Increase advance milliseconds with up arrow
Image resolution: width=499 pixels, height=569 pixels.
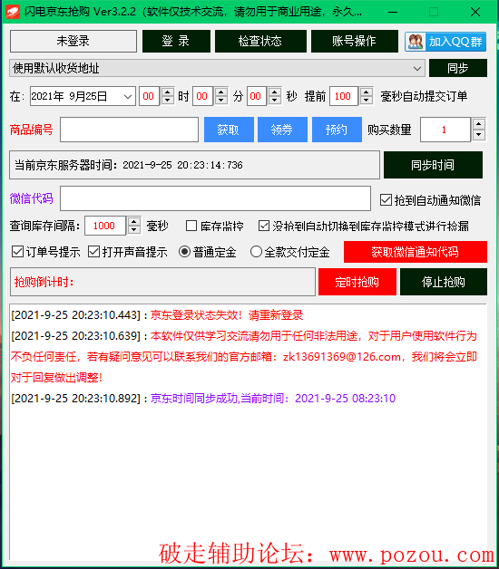(367, 92)
